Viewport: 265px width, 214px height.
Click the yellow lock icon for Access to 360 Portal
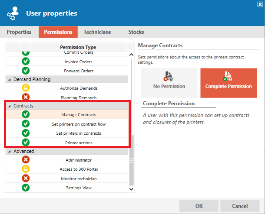(26, 169)
